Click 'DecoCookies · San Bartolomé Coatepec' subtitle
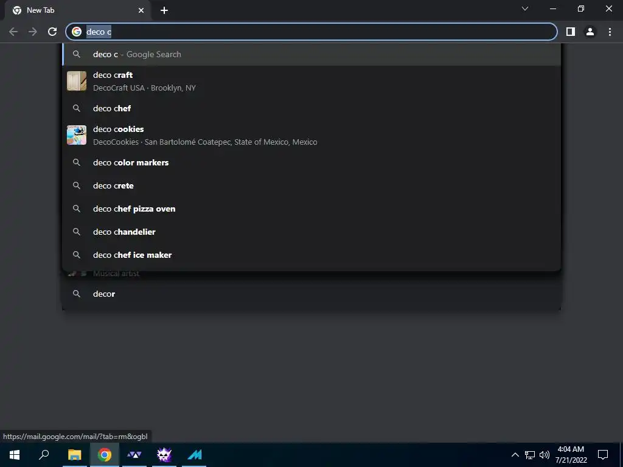The image size is (623, 467). pos(205,142)
